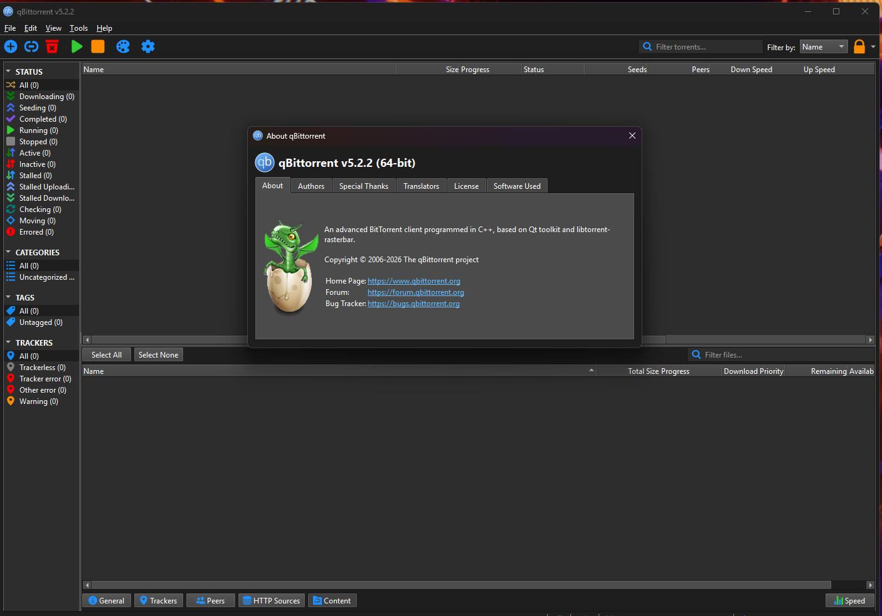This screenshot has height=616, width=882.
Task: Stop torrents with the orange square icon
Action: [x=98, y=46]
